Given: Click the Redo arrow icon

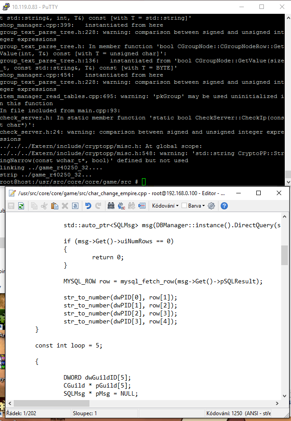Looking at the screenshot, I should pyautogui.click(x=98, y=206).
